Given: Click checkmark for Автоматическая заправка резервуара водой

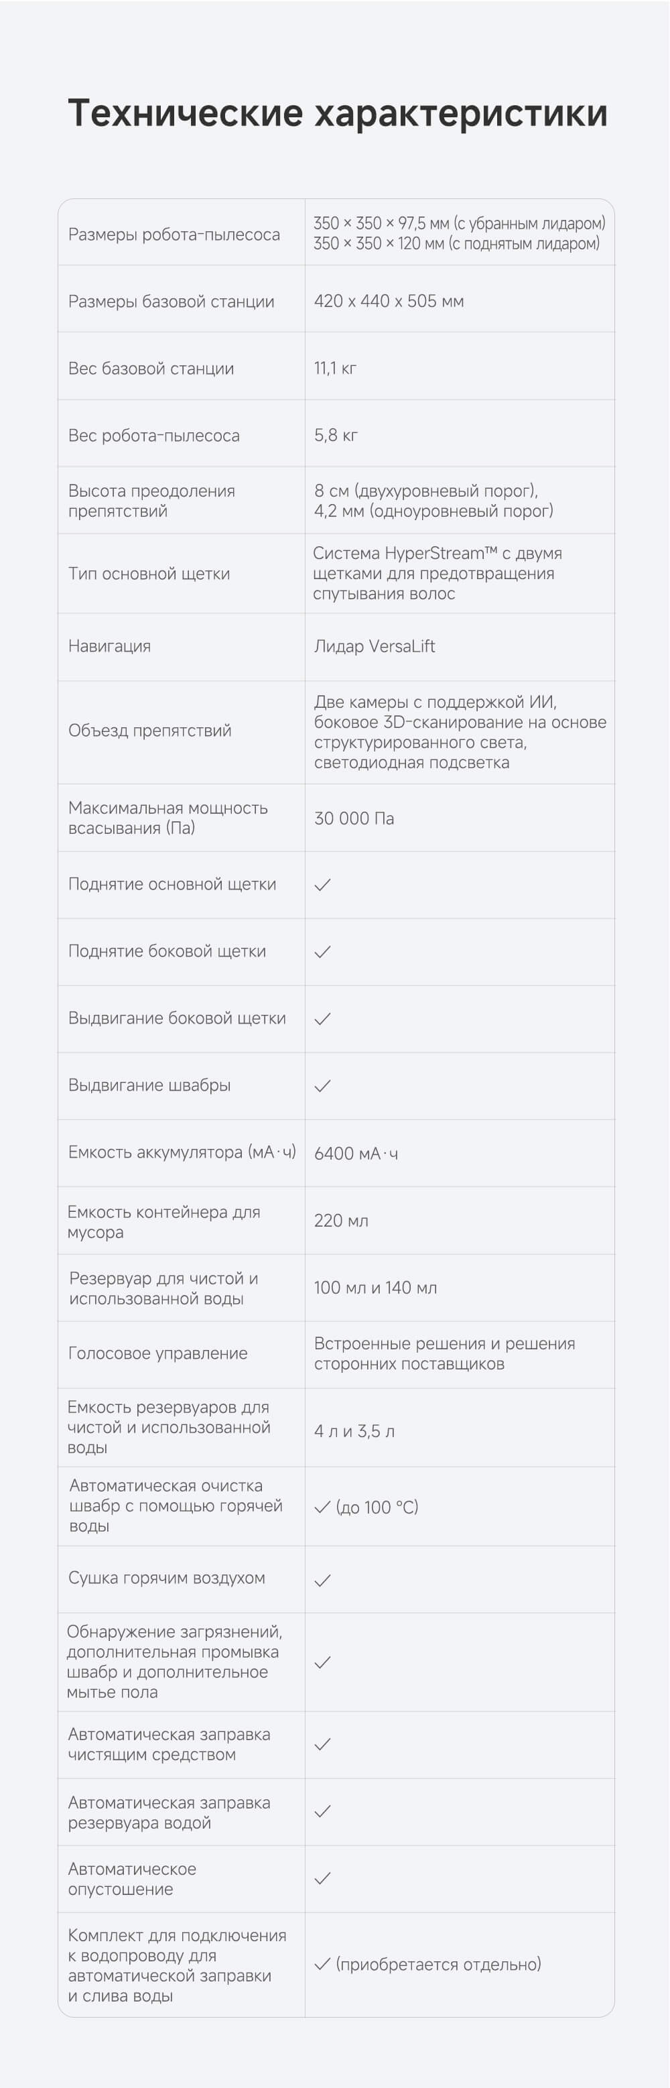Looking at the screenshot, I should [x=322, y=1810].
